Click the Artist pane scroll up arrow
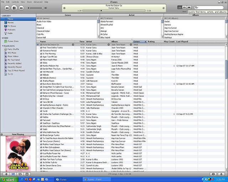This screenshot has height=182, width=228. [162, 18]
